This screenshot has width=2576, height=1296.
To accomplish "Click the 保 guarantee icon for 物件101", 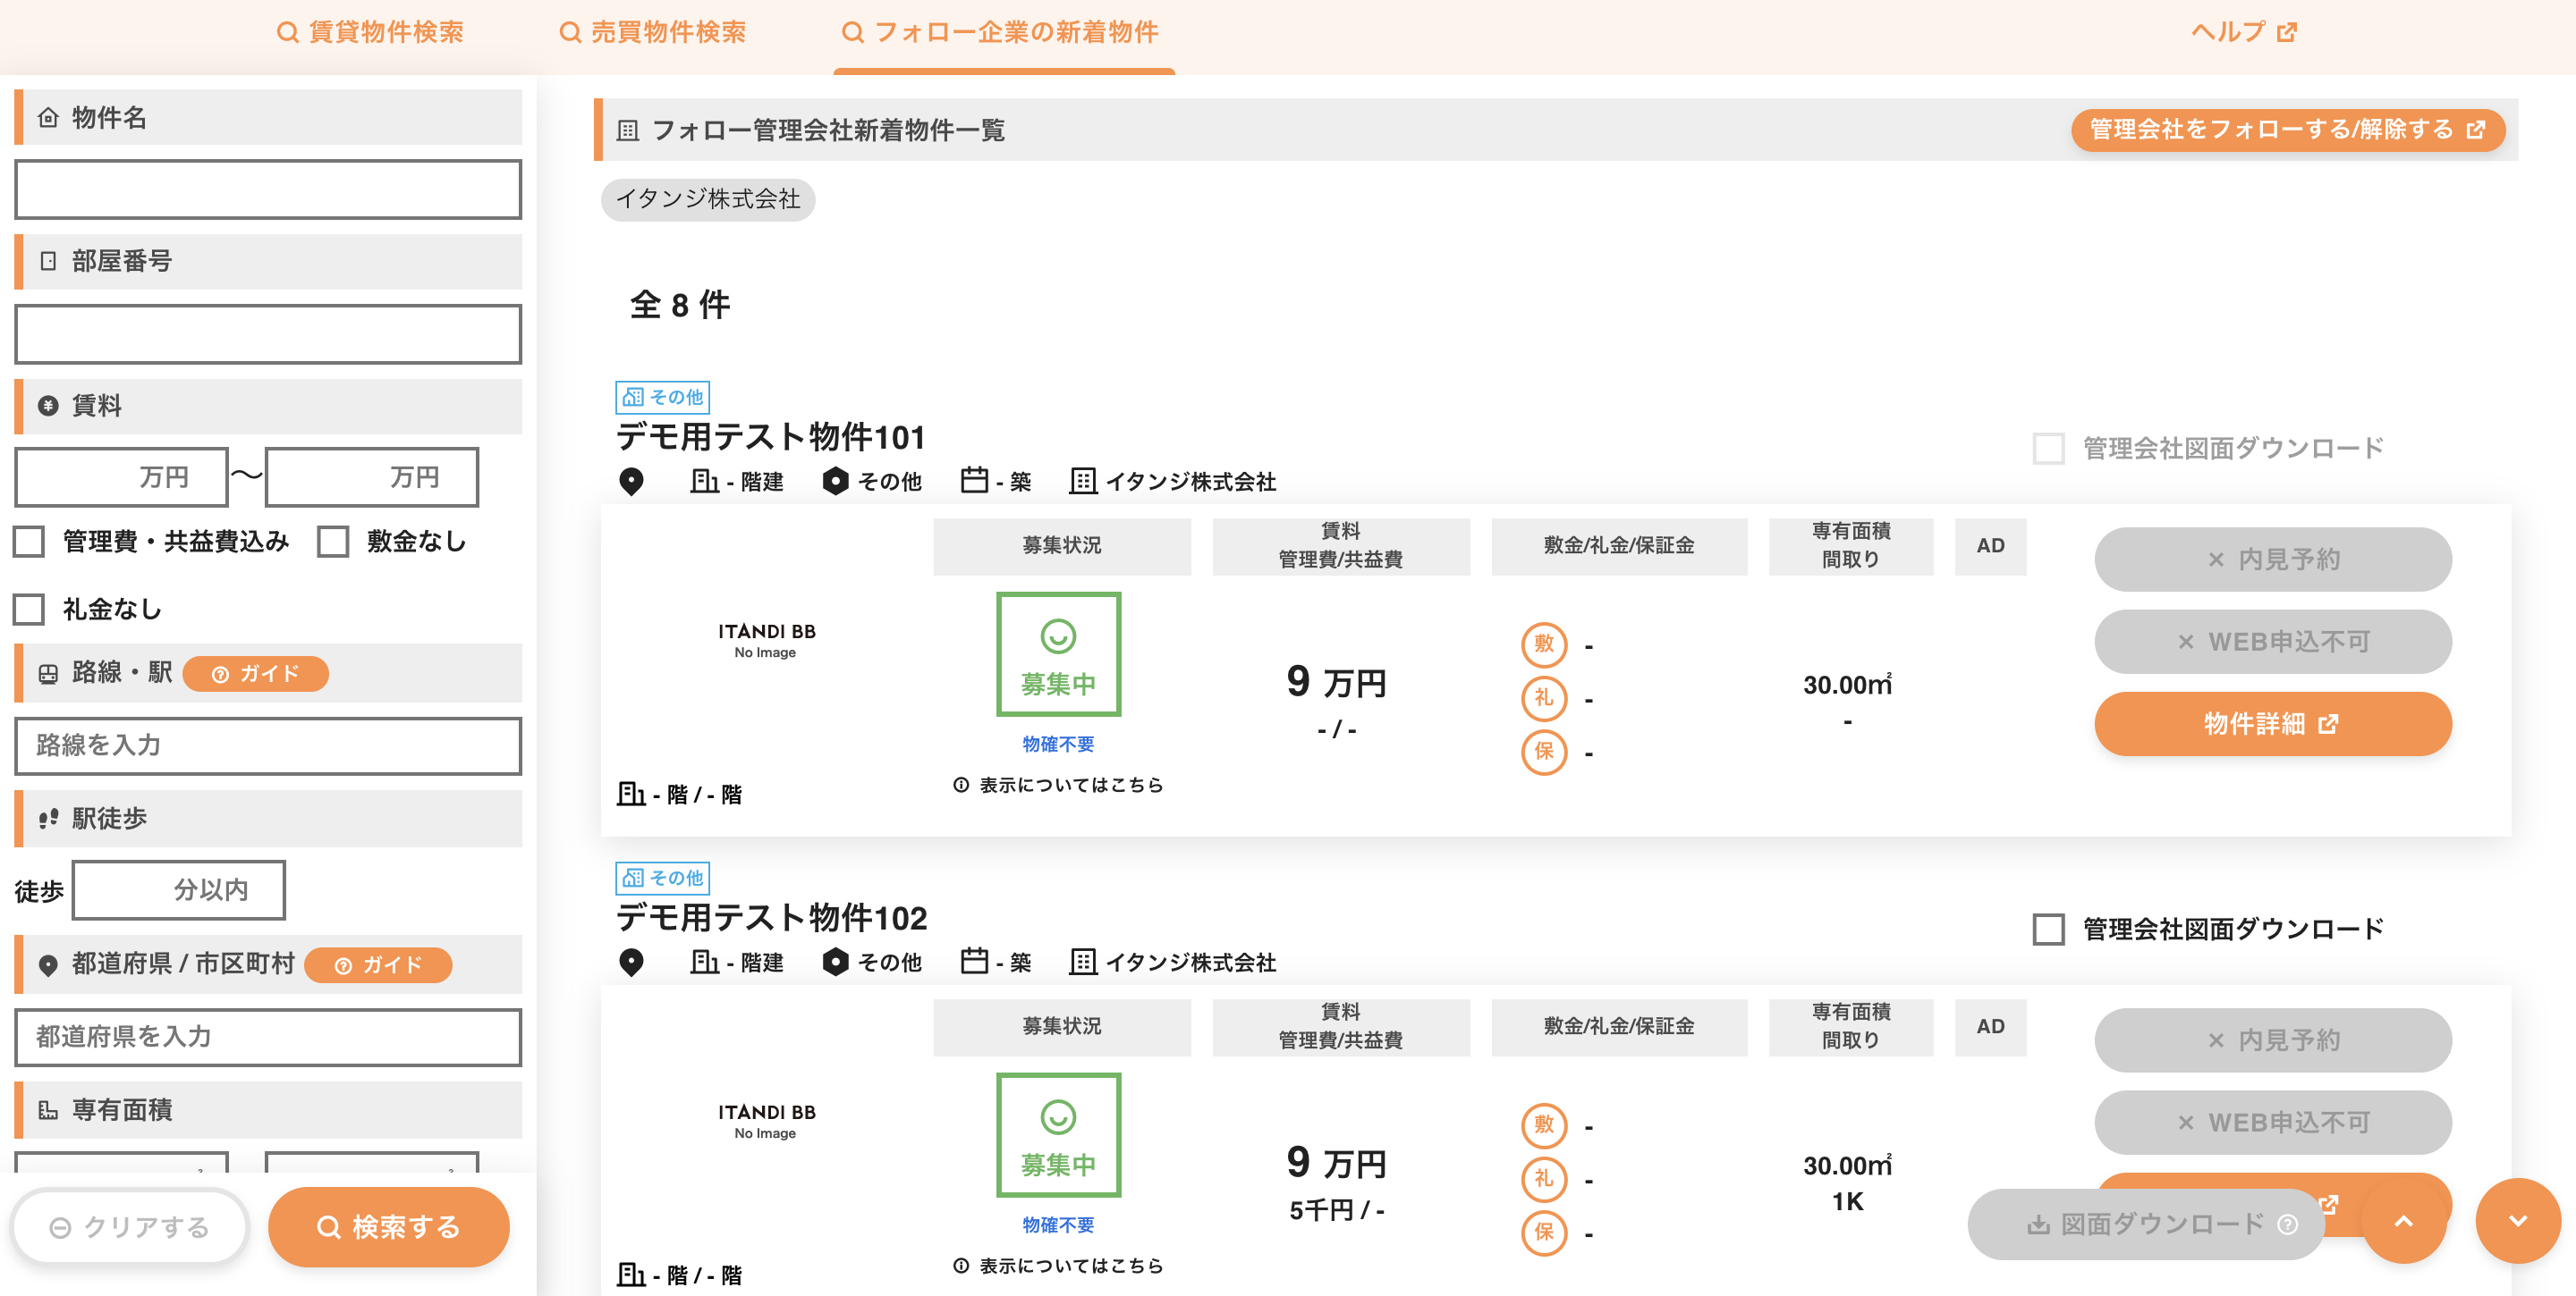I will click(x=1544, y=753).
